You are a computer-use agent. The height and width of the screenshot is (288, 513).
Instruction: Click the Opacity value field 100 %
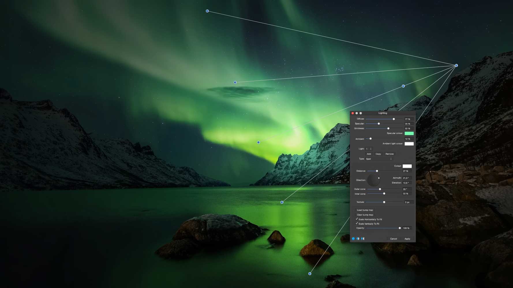[407, 228]
